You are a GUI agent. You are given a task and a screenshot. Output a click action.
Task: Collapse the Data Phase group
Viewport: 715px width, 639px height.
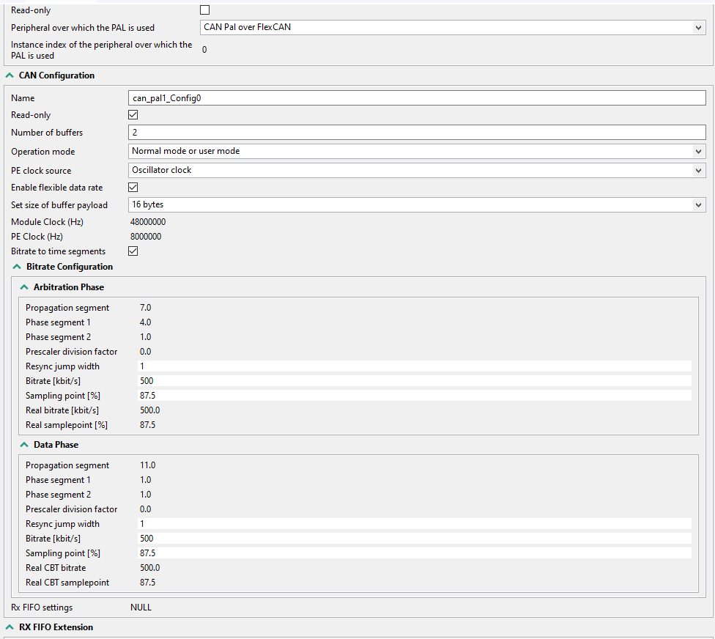click(x=24, y=445)
